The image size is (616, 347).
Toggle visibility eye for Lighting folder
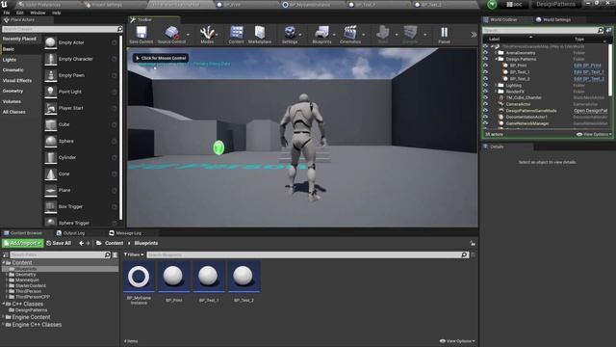485,85
